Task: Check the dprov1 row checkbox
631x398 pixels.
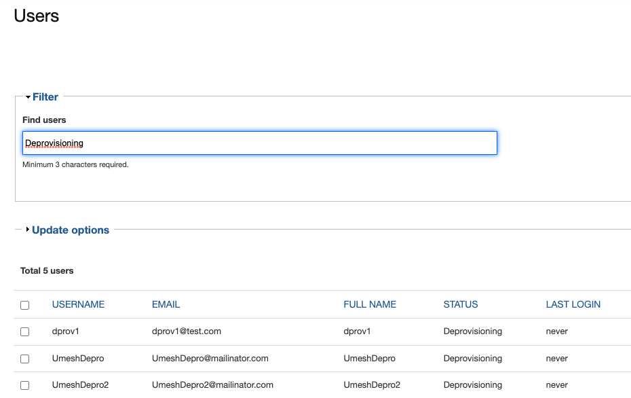Action: click(25, 331)
